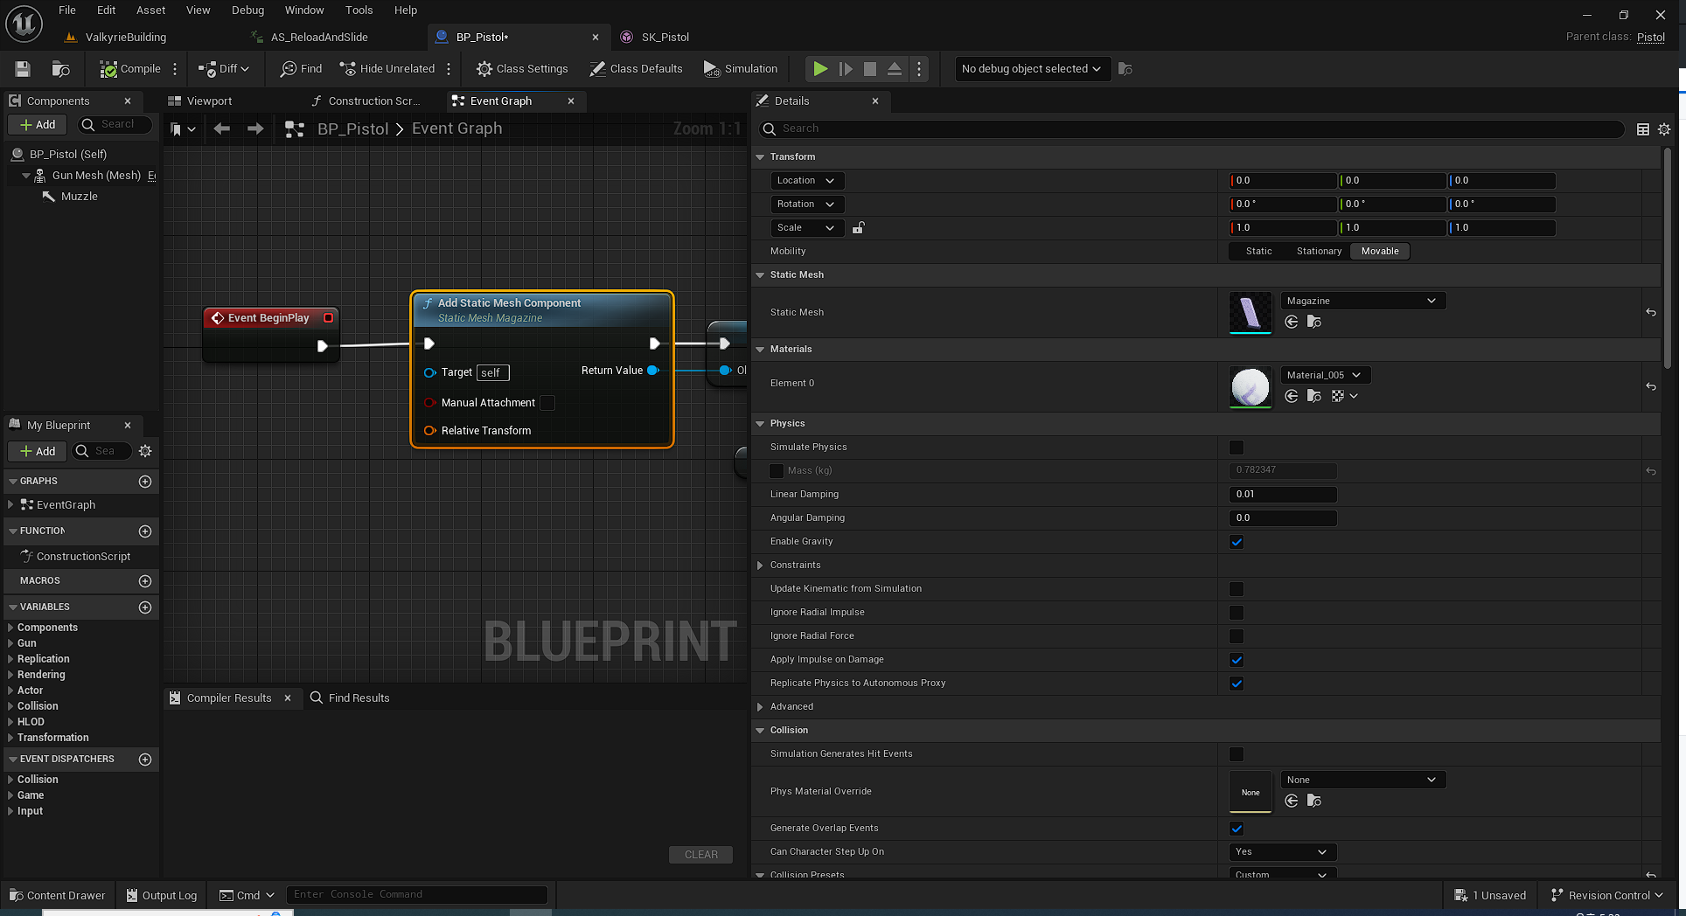
Task: Open the Magazine static mesh dropdown
Action: [1362, 301]
